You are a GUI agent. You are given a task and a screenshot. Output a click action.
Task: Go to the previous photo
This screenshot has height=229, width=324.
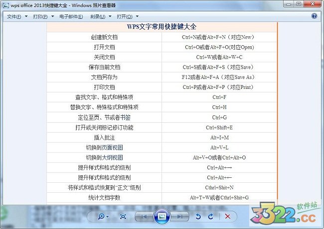[144, 217]
